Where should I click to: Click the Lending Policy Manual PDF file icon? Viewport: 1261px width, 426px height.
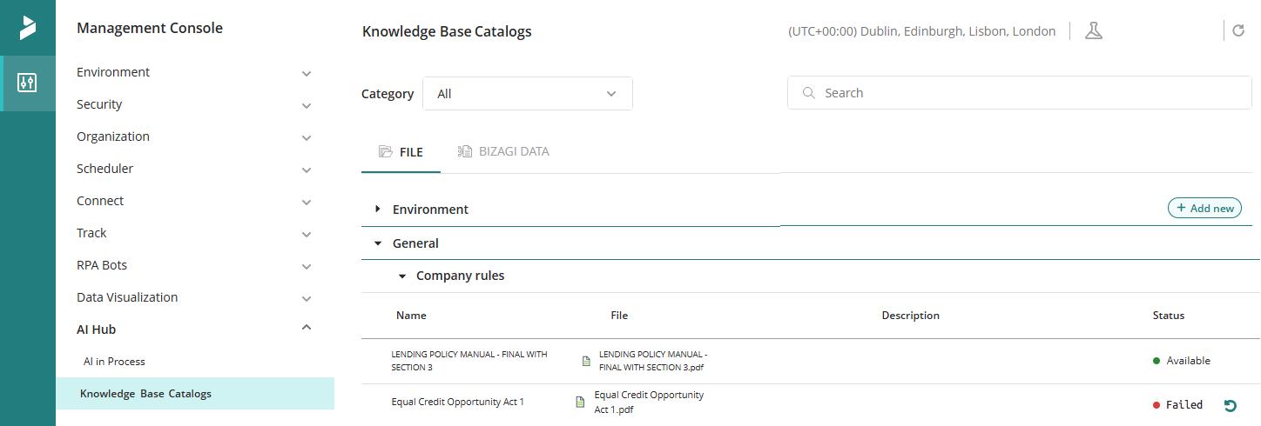tap(587, 361)
